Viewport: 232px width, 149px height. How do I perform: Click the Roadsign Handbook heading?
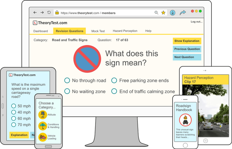coord(184,108)
